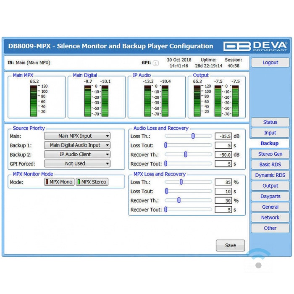Open the Main source priority dropdown
This screenshot has height=294, width=294.
click(77, 136)
